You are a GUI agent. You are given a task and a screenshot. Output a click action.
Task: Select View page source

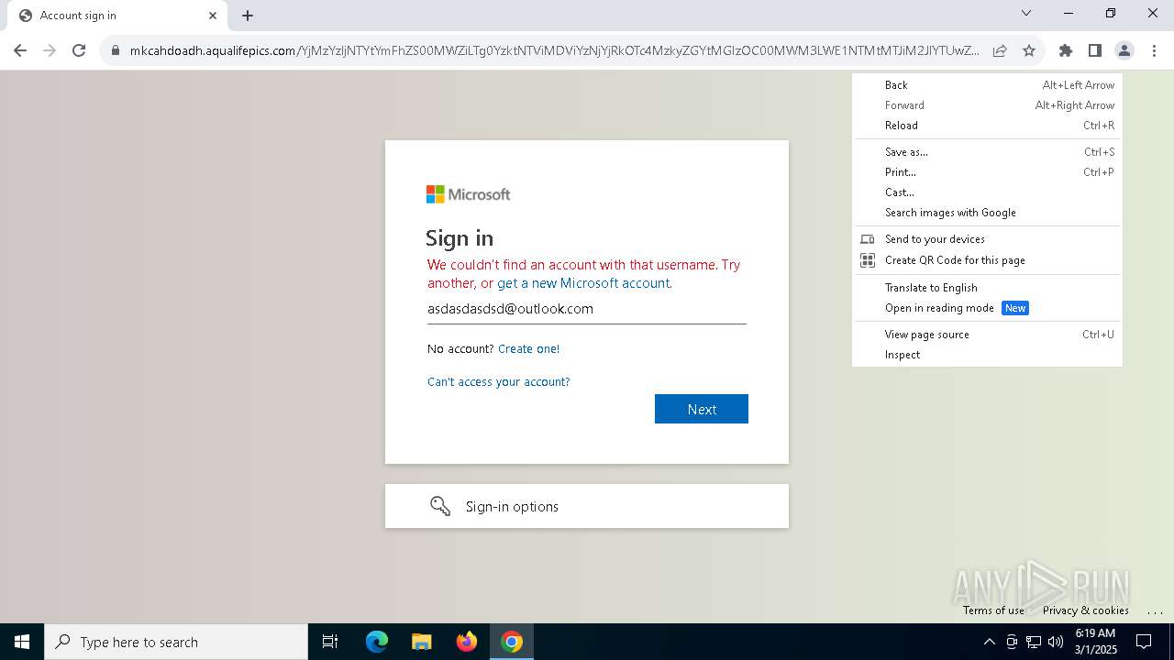pyautogui.click(x=987, y=335)
